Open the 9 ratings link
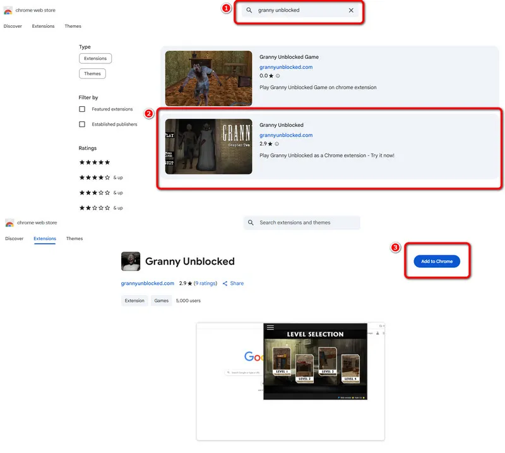The height and width of the screenshot is (453, 505). coord(205,284)
